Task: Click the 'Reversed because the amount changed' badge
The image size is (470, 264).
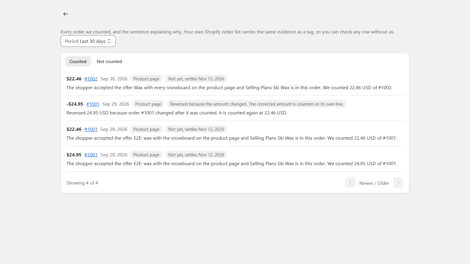Action: coord(257,104)
